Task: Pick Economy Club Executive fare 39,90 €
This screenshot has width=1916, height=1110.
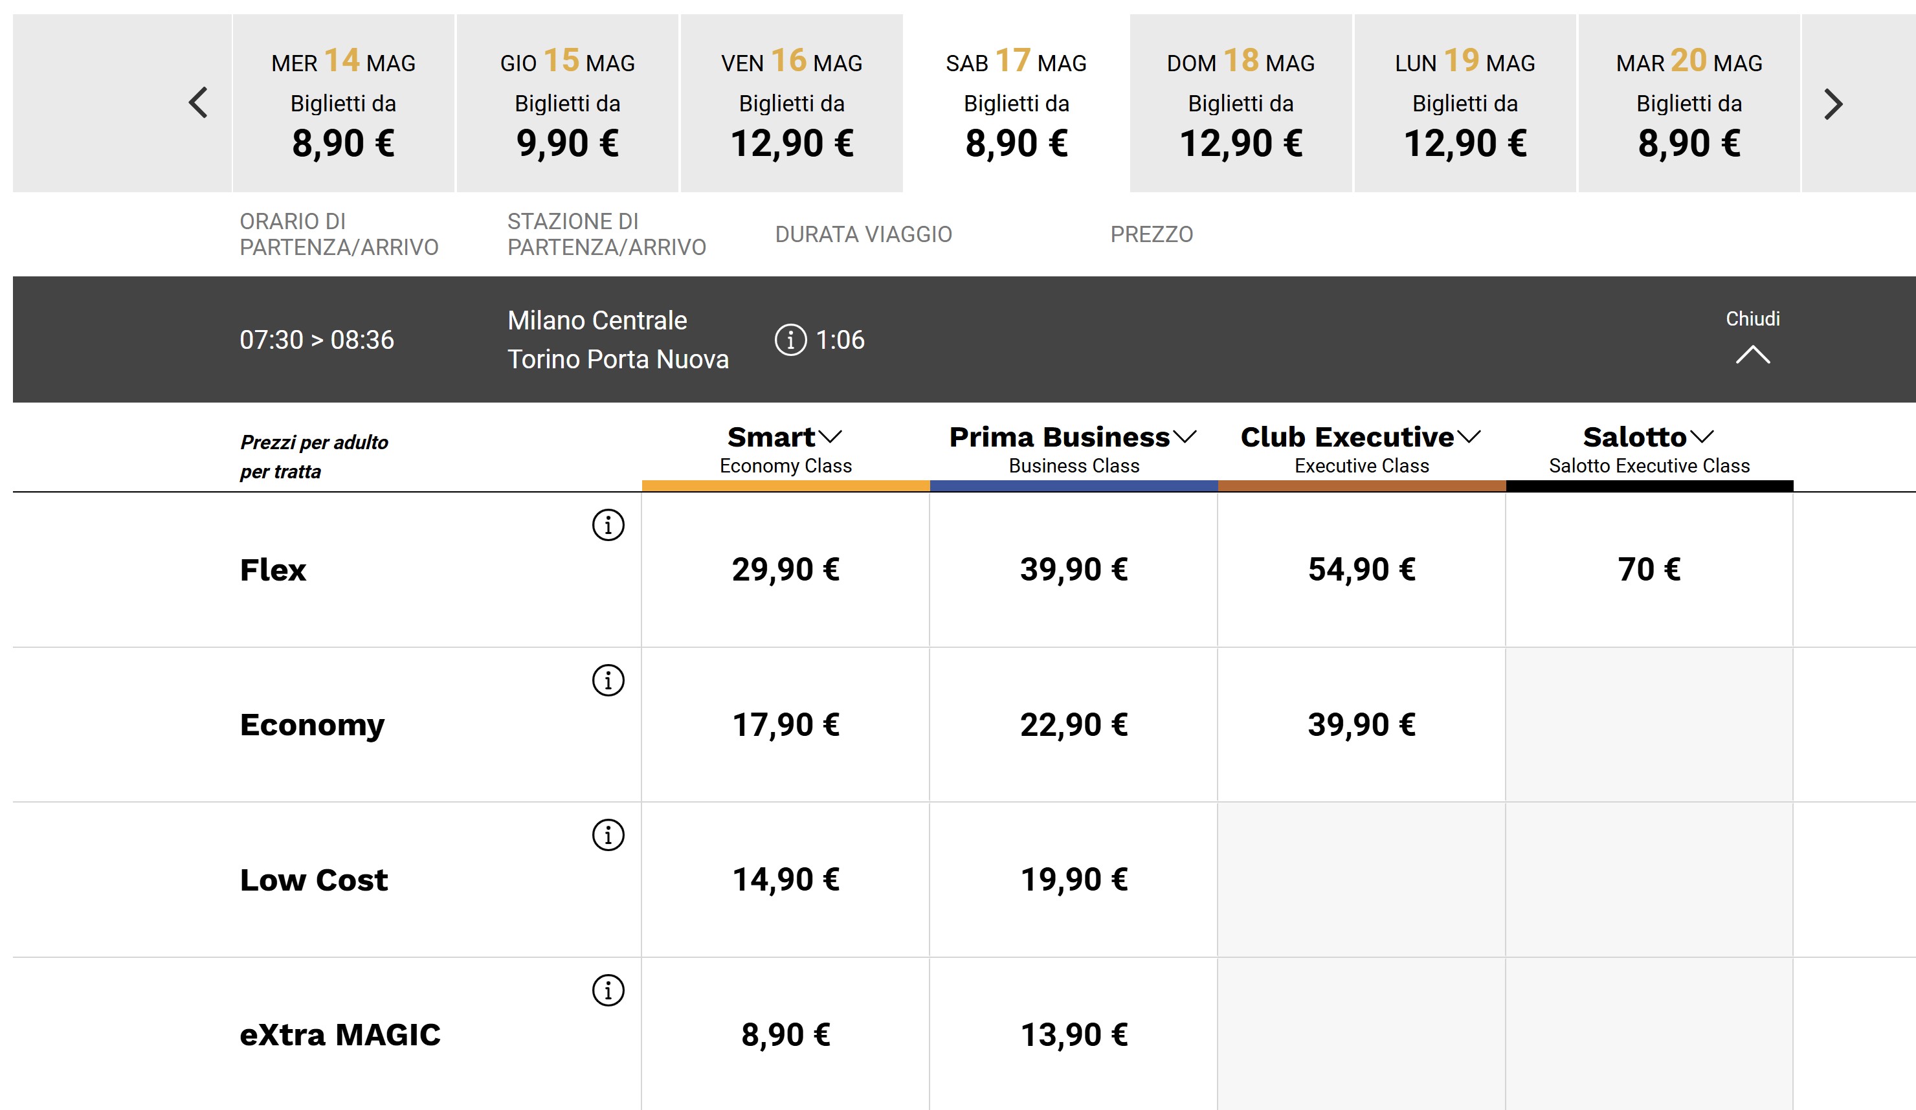Action: click(1361, 724)
